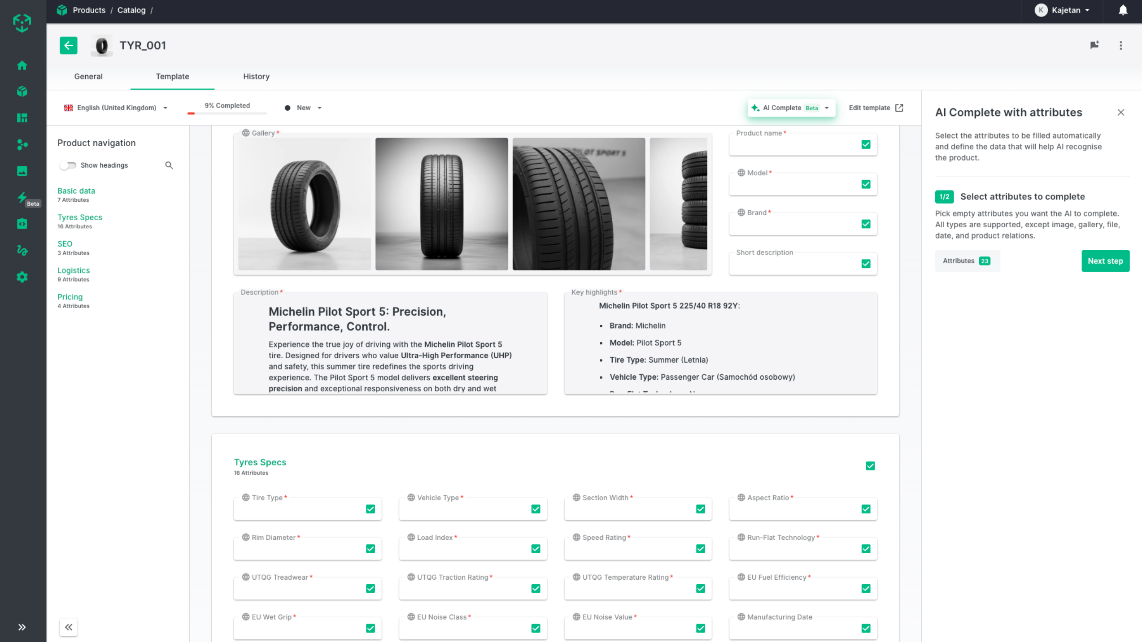Click the three-dot more options icon
1142x642 pixels.
(x=1120, y=45)
